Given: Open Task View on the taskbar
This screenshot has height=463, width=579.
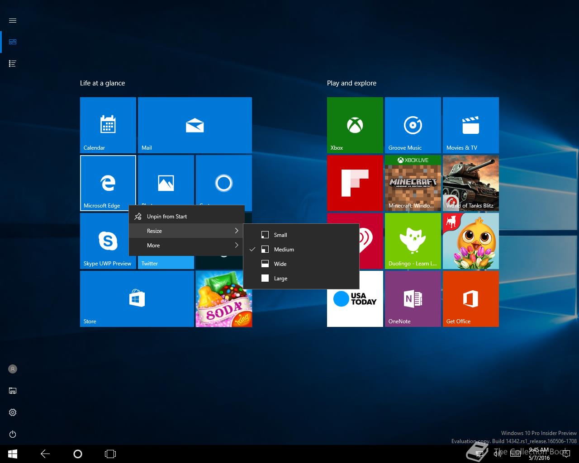Looking at the screenshot, I should (110, 454).
